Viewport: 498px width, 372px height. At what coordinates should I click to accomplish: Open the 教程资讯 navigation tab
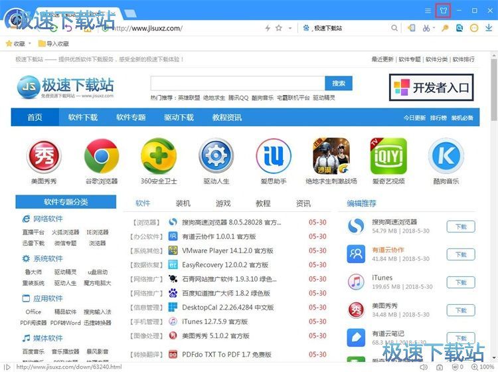[x=227, y=117]
